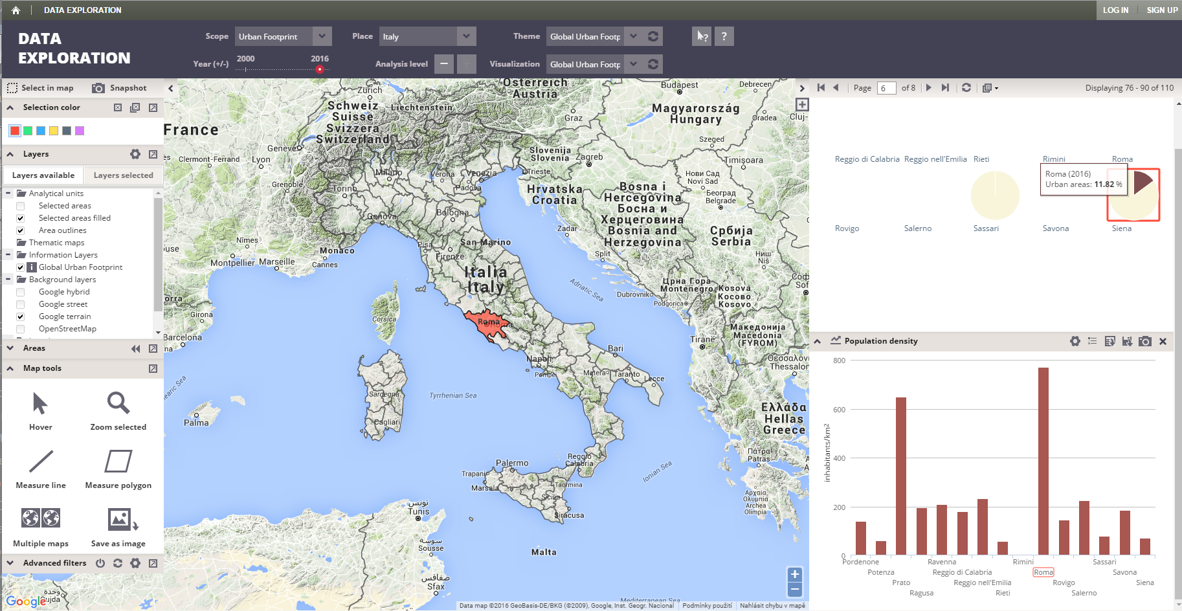Activate the Zoom selected tool

[x=118, y=411]
